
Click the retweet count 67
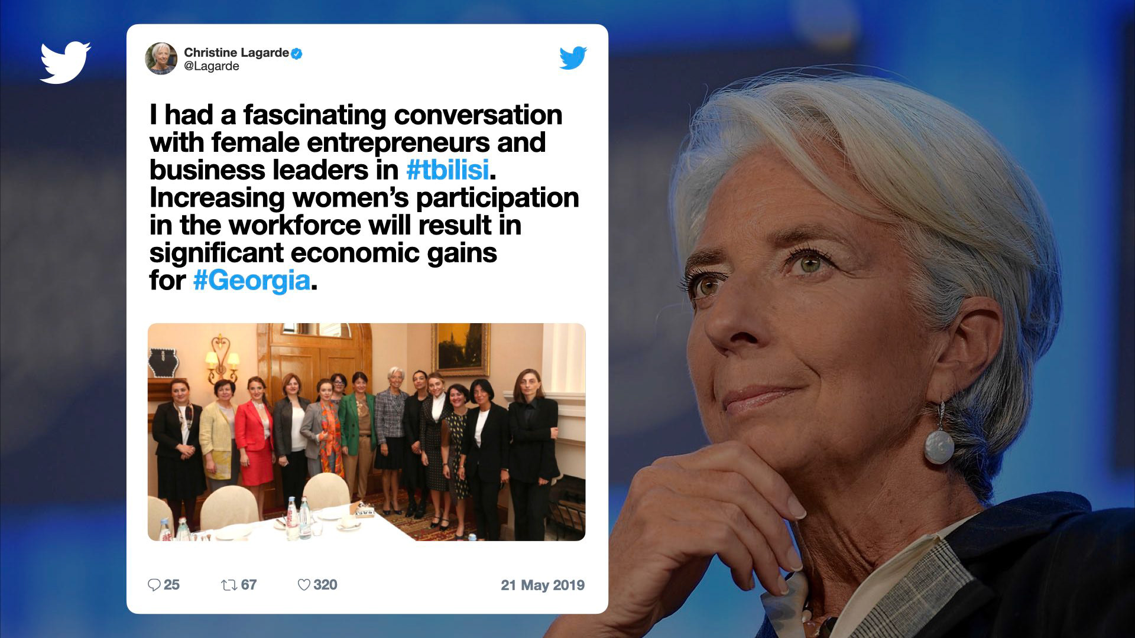pyautogui.click(x=249, y=585)
